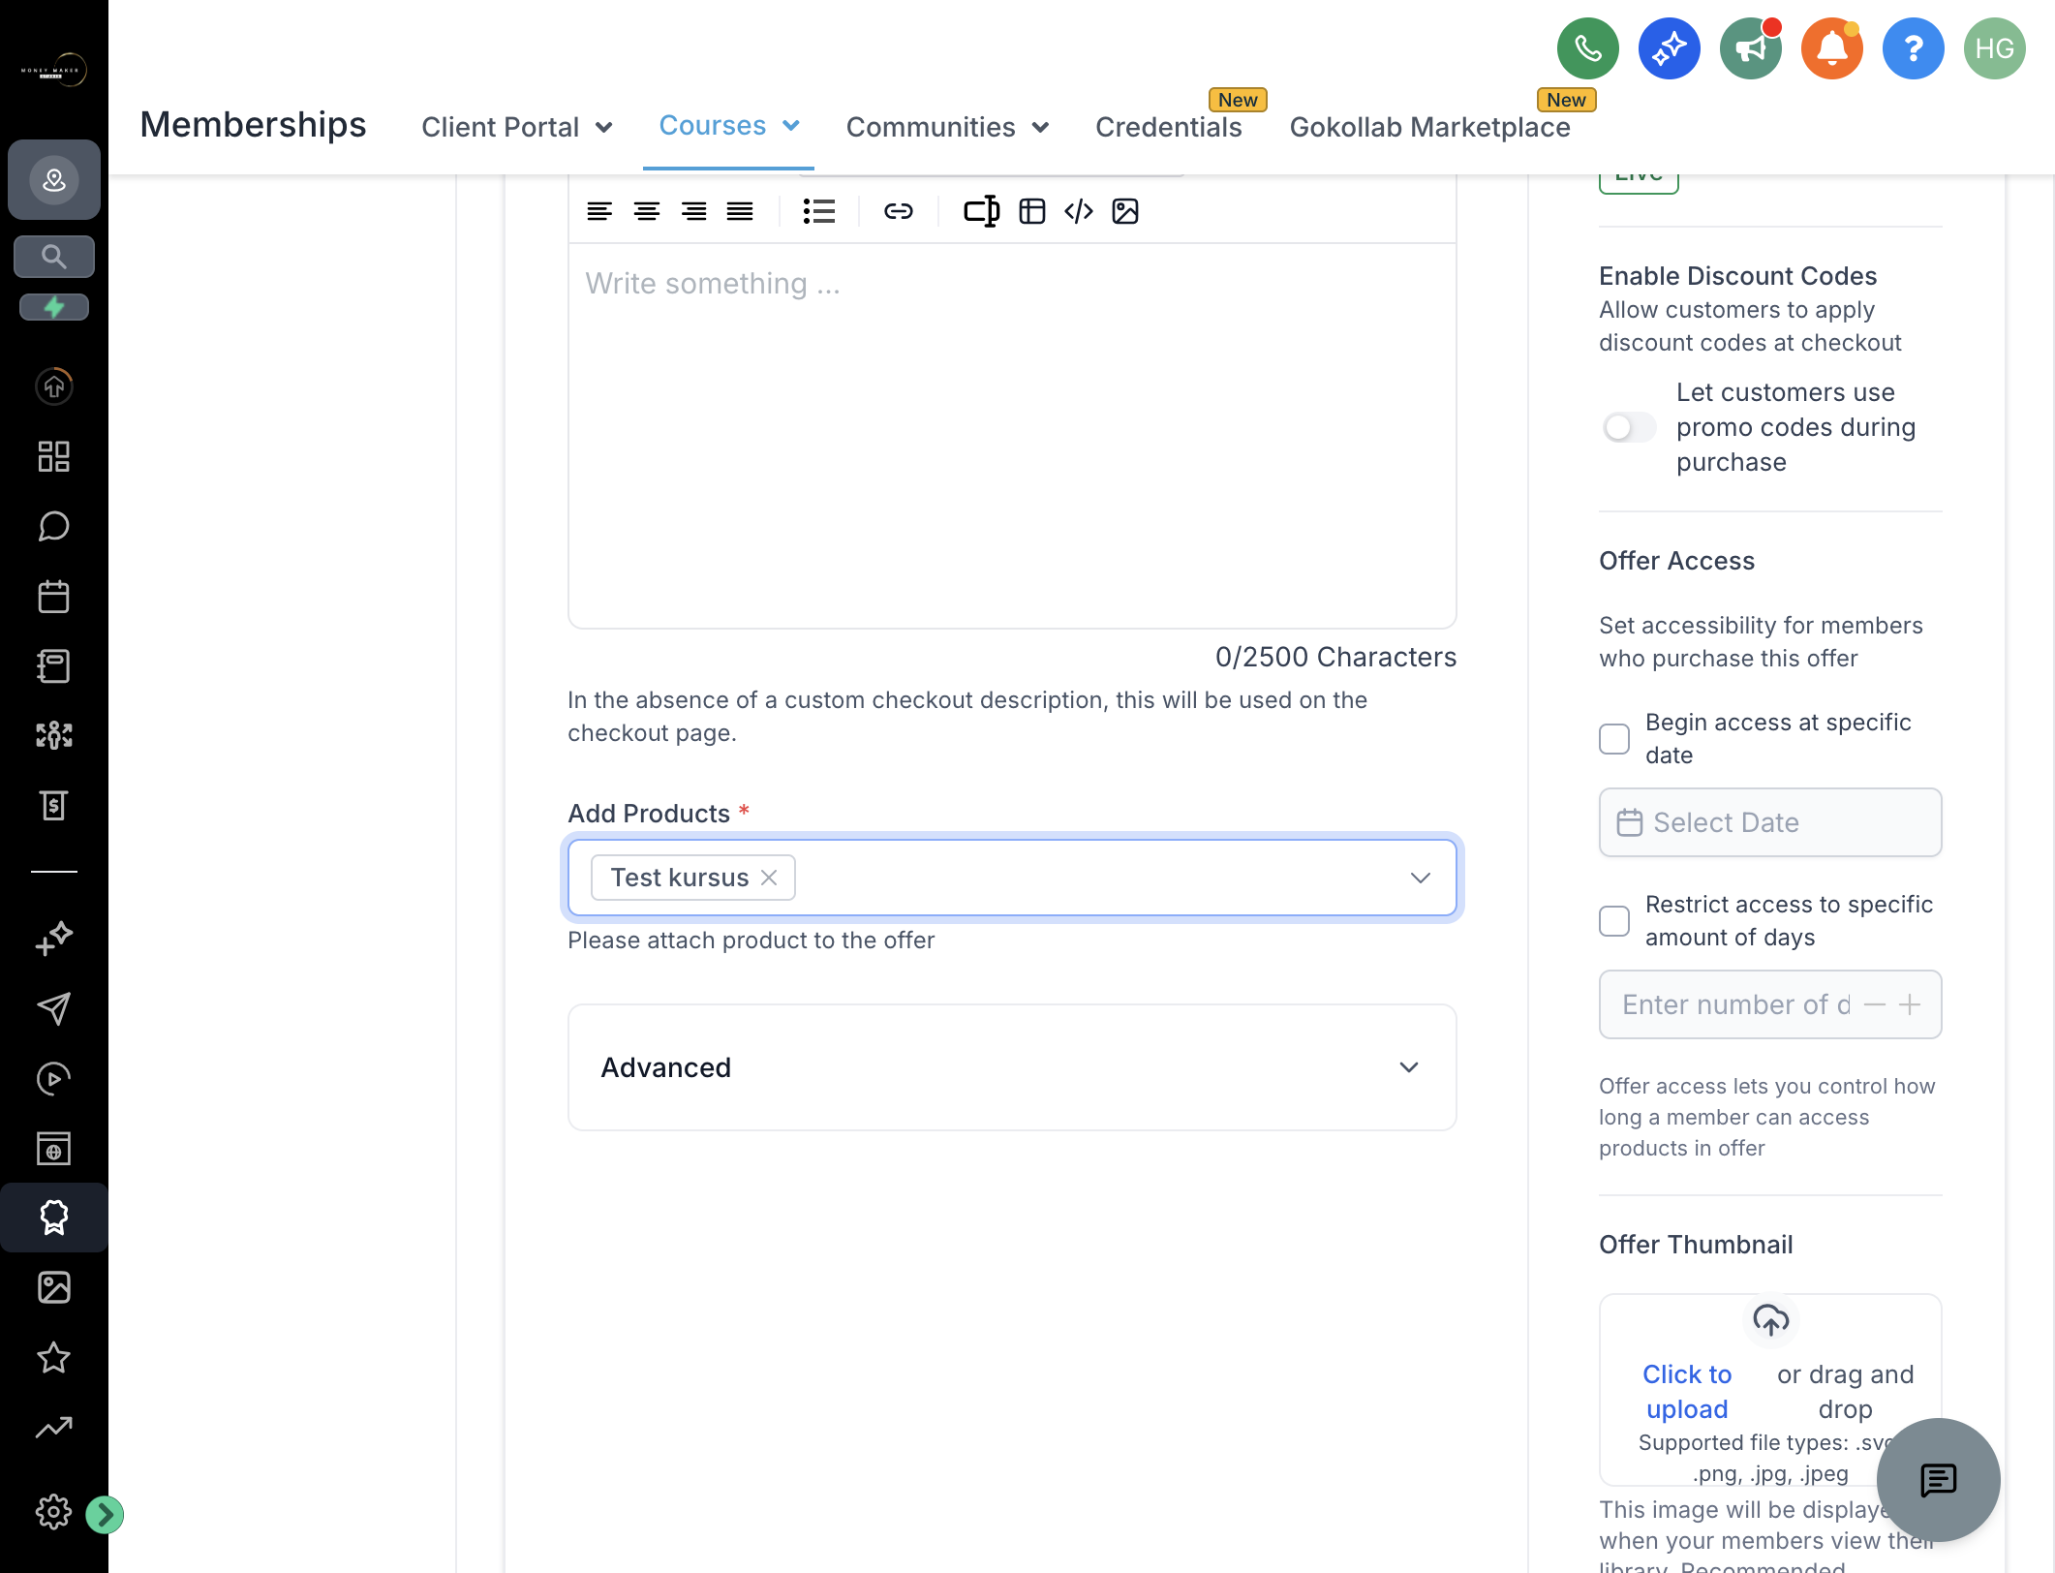This screenshot has height=1573, width=2055.
Task: Check Begin access at specific date
Action: [x=1614, y=739]
